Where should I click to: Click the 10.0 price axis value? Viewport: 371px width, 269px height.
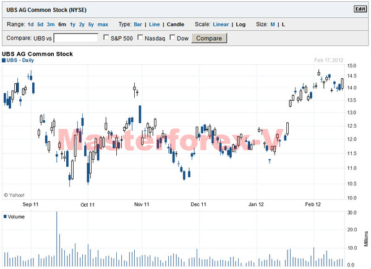pos(352,198)
